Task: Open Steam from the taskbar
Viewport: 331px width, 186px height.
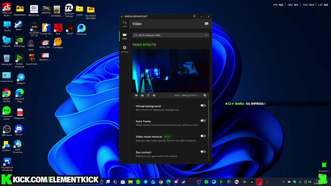Action: (184, 182)
